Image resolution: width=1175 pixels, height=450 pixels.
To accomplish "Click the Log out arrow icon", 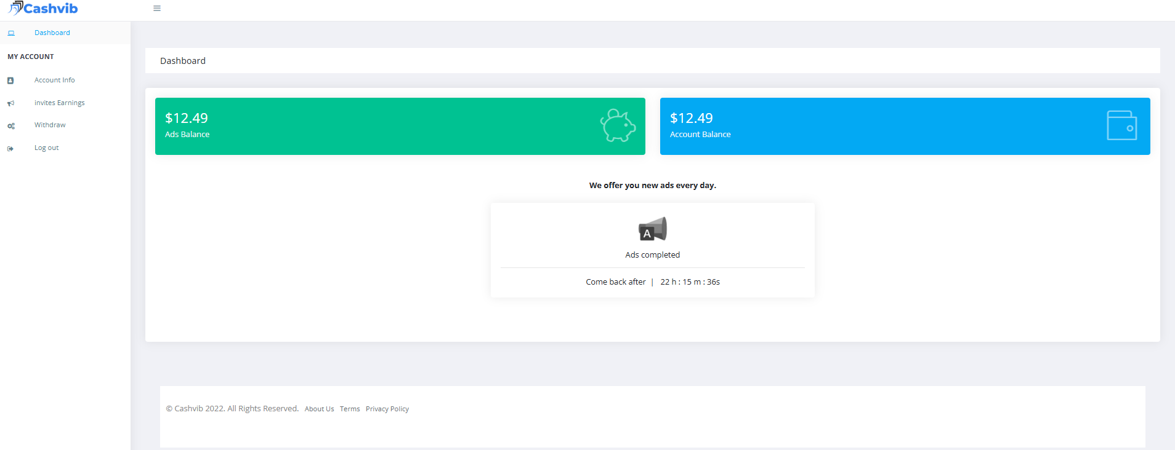I will point(10,149).
